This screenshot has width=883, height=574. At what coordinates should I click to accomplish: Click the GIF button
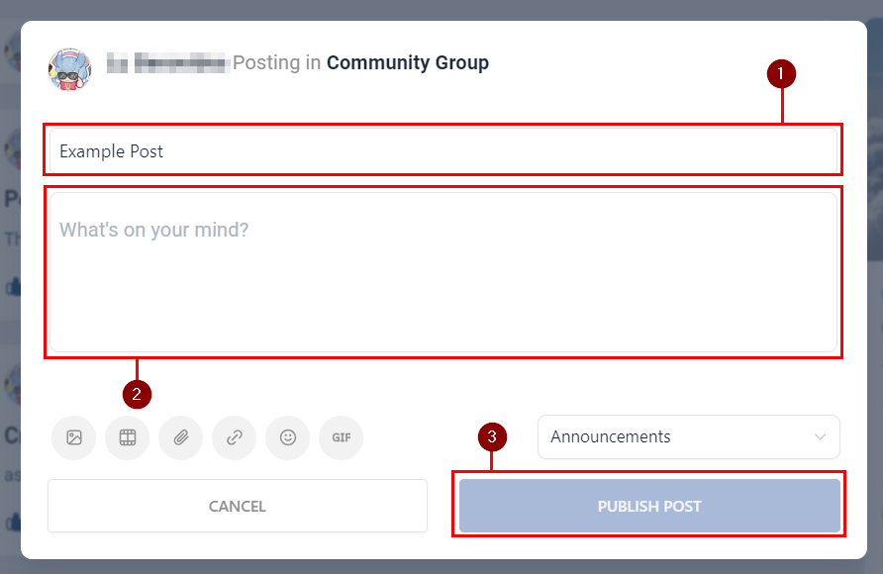341,437
